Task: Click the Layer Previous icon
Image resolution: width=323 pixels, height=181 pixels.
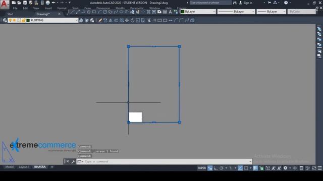Action: pos(86,20)
